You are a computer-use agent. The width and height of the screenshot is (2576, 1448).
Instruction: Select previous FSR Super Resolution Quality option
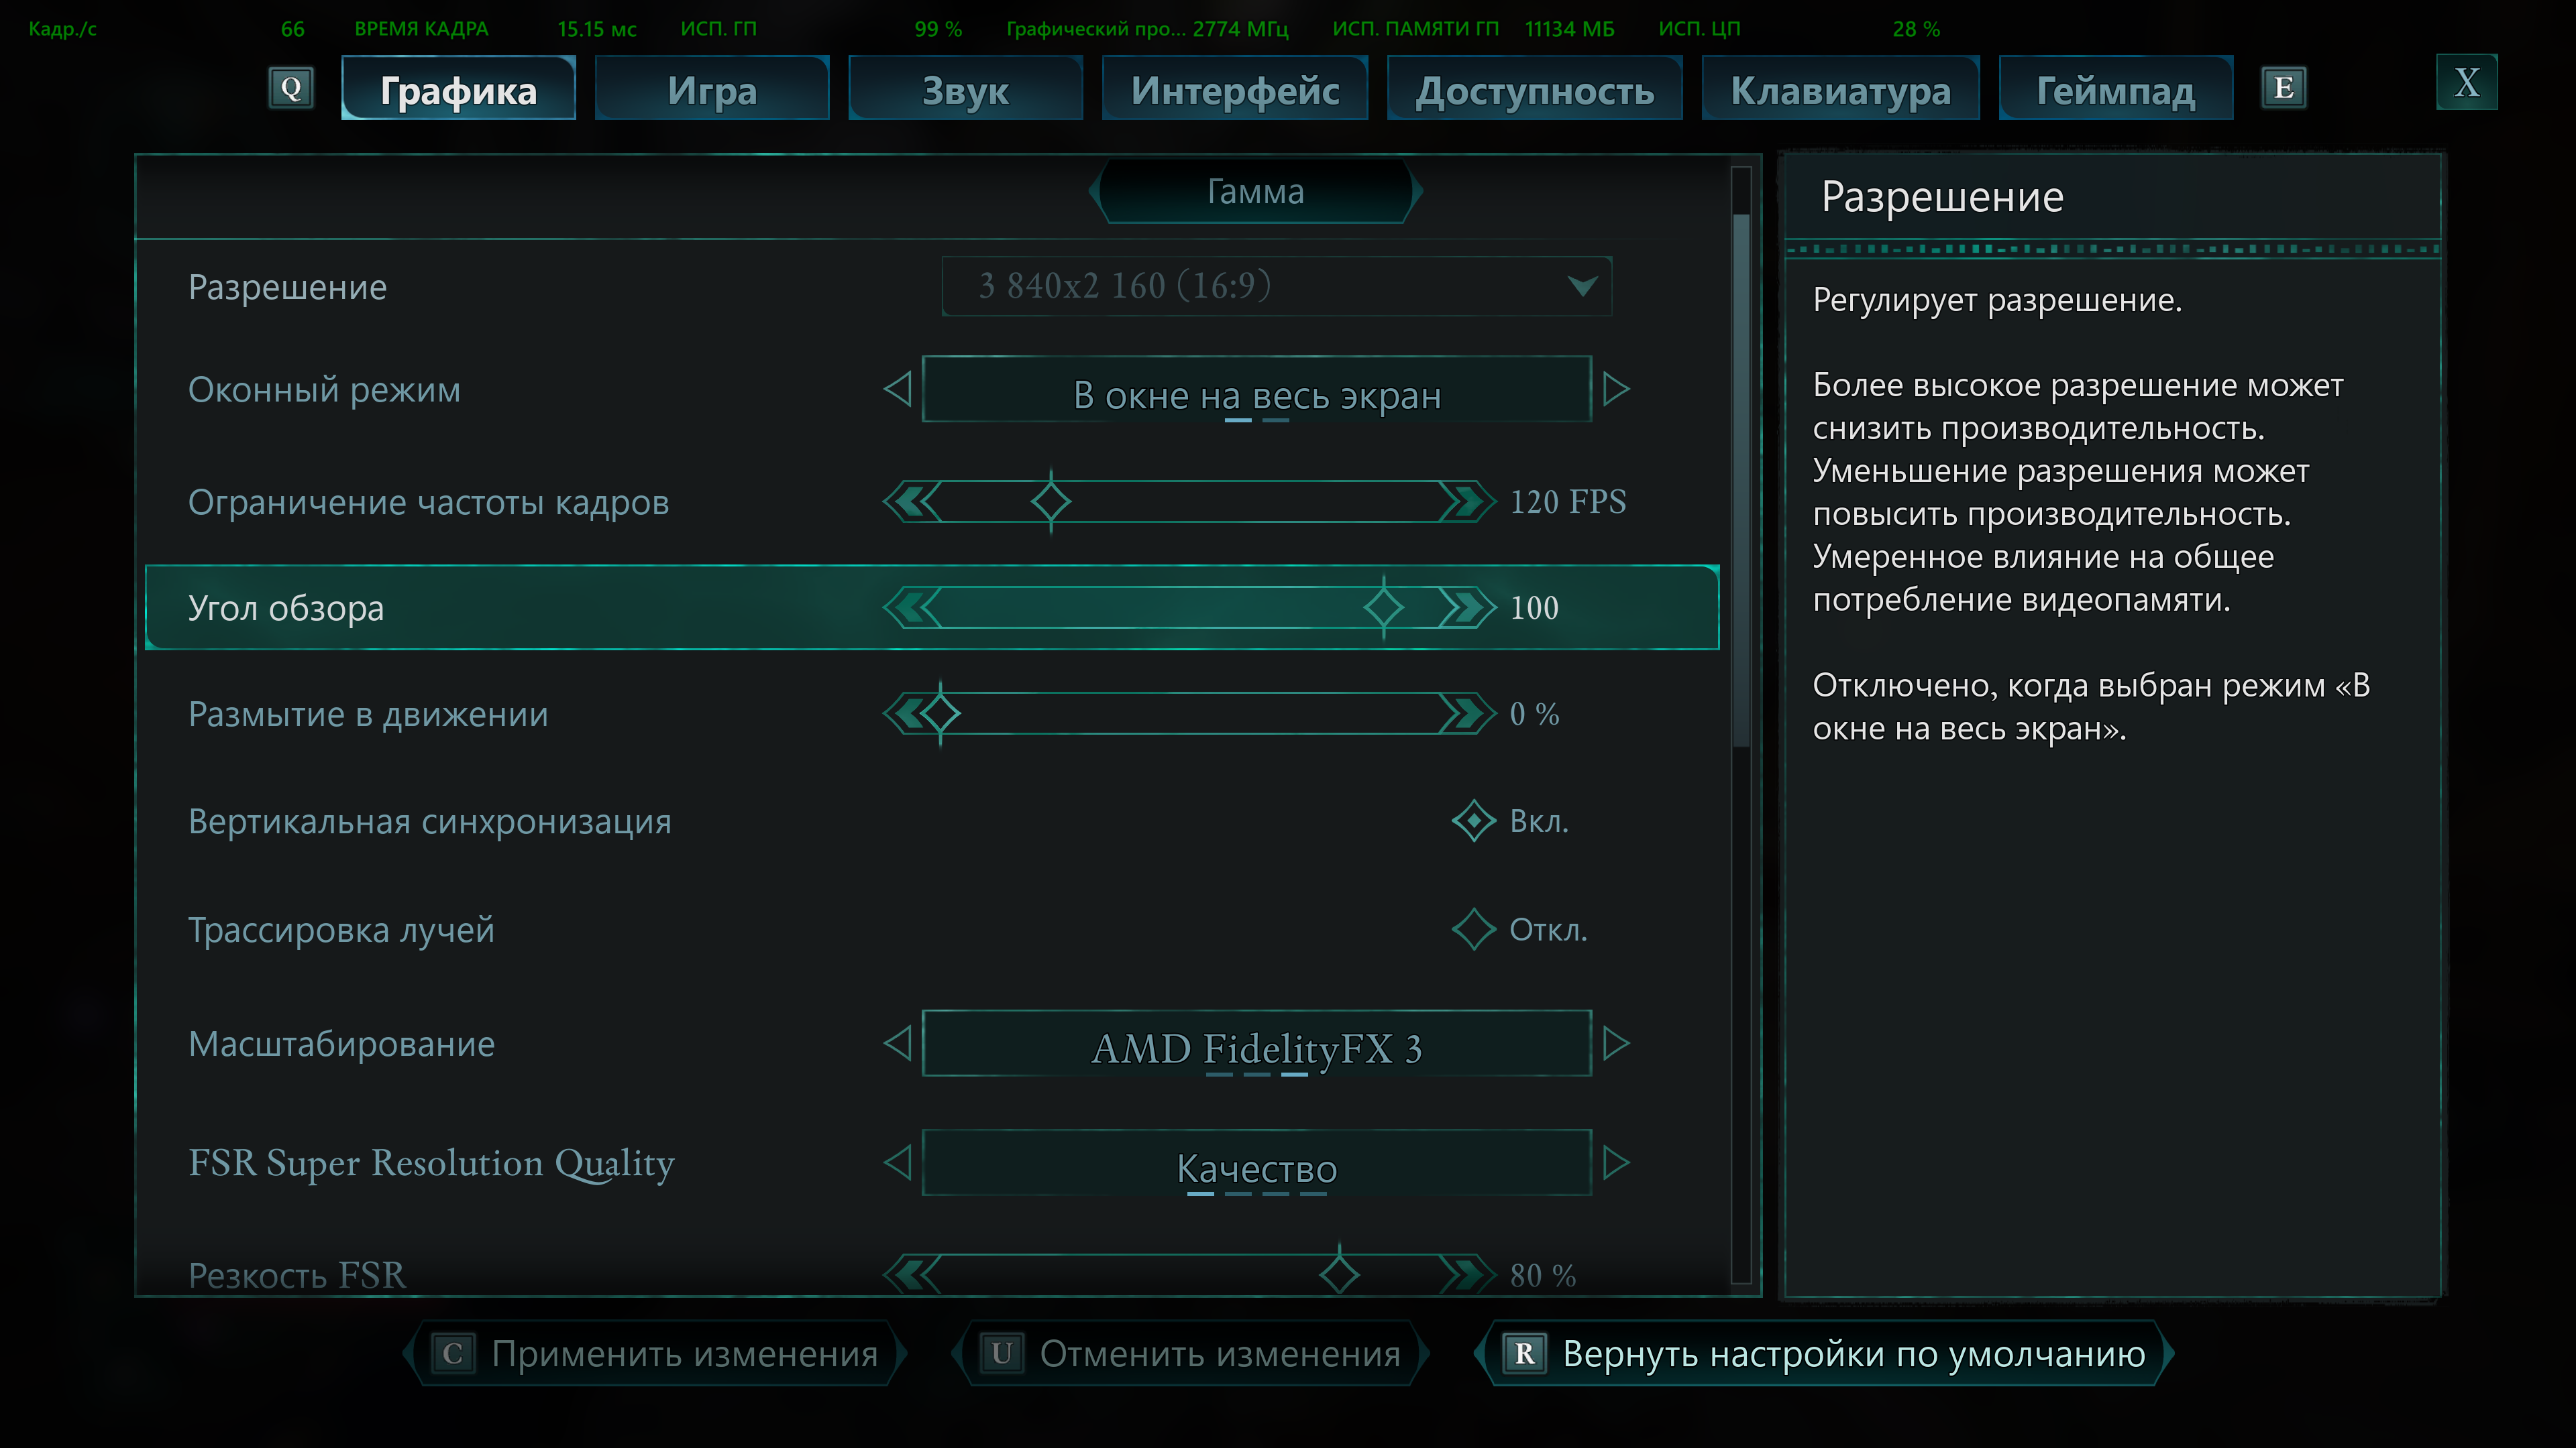click(898, 1162)
